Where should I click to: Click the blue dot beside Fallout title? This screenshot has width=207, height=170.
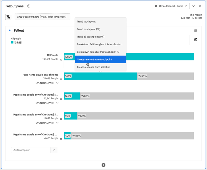(x=10, y=30)
